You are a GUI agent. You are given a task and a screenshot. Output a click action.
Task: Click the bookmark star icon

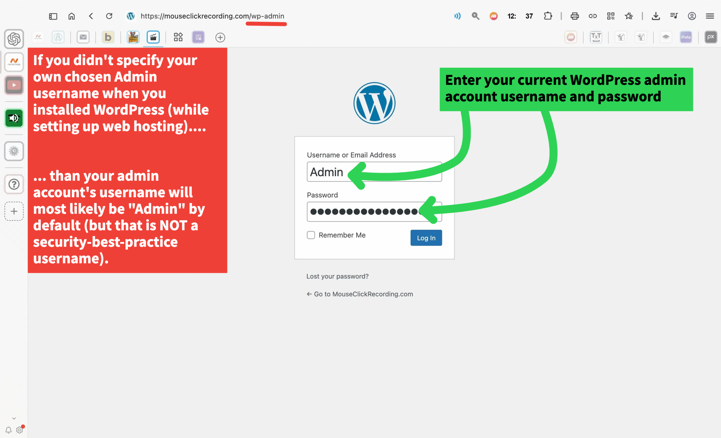(629, 16)
